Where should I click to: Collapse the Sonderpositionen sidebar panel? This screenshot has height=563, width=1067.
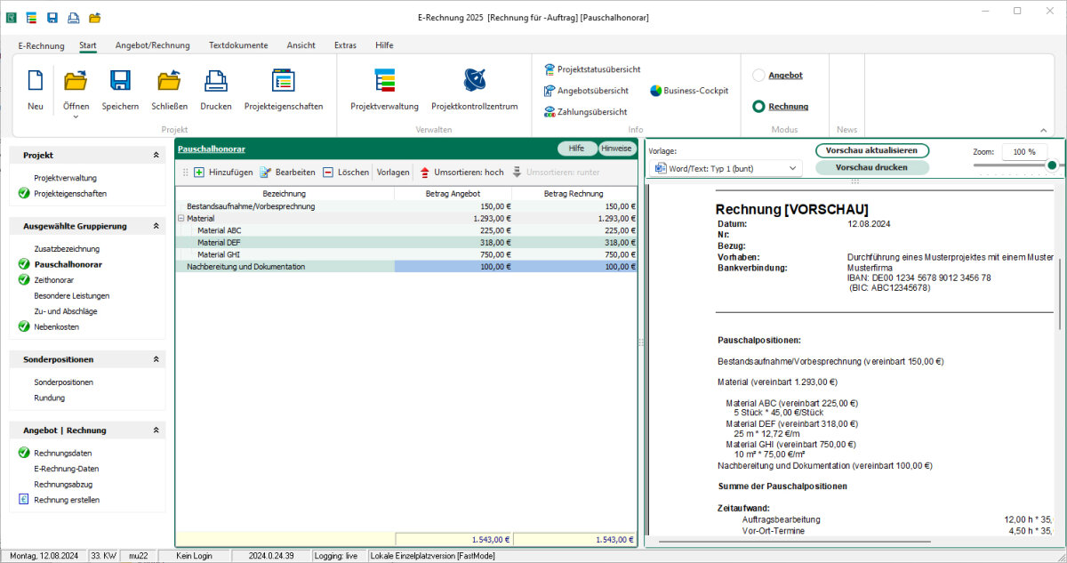(156, 359)
